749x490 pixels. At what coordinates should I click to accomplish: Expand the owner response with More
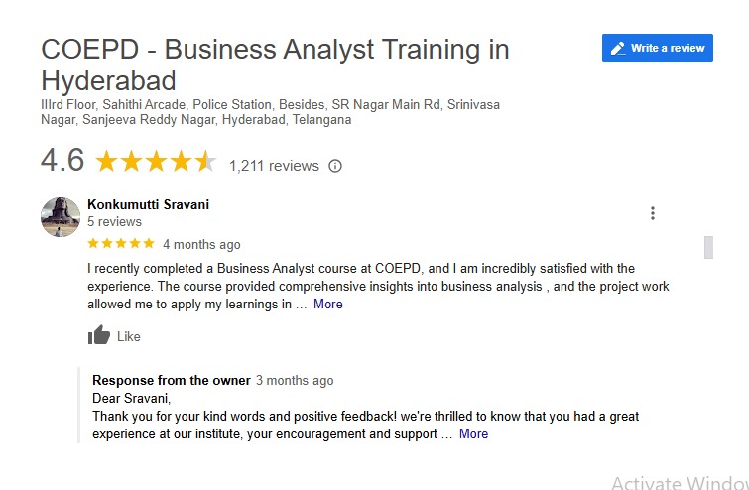click(x=473, y=434)
